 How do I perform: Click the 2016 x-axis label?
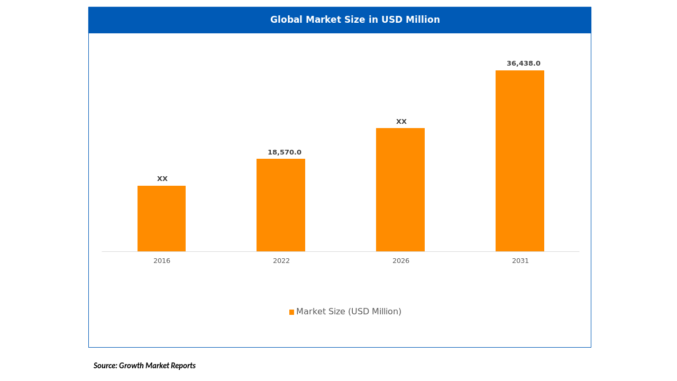162,261
